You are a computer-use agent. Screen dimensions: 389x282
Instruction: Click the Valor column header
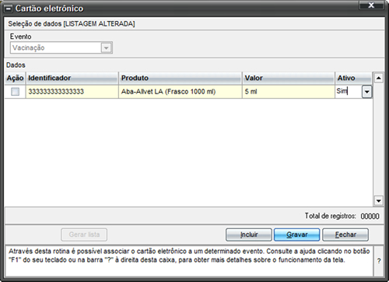coord(289,78)
